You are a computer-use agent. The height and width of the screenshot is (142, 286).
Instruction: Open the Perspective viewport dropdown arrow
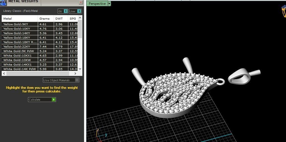point(109,4)
